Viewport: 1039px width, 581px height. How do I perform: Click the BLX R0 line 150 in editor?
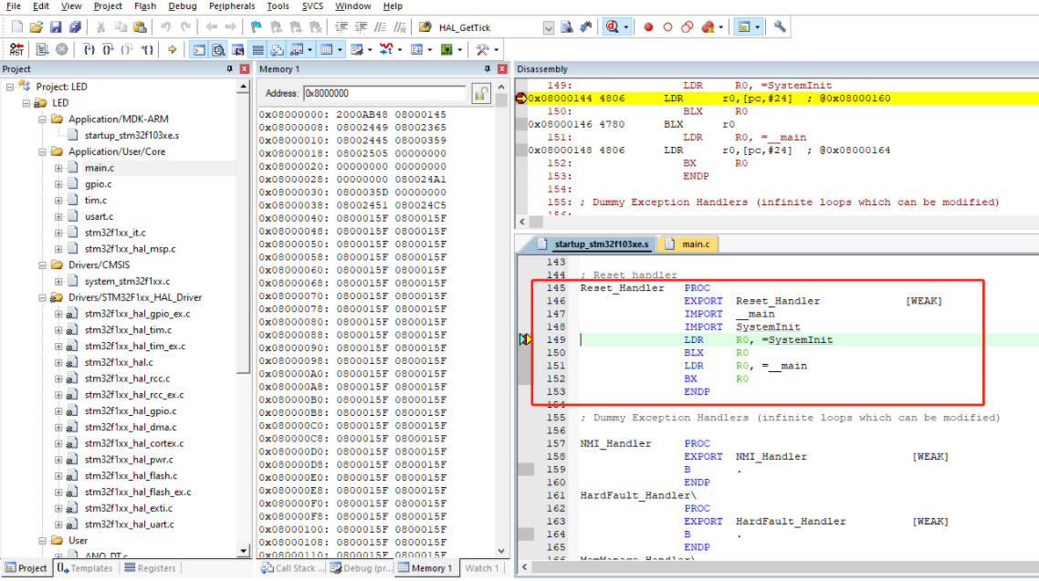coord(716,353)
